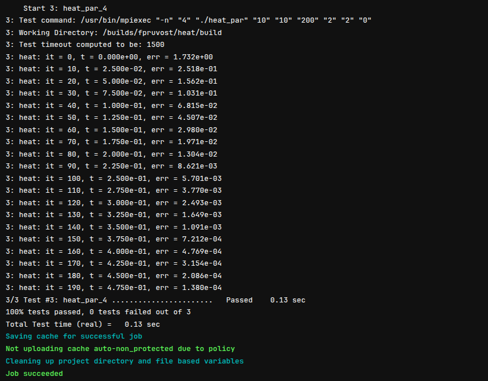Click the log line for it = 190
The width and height of the screenshot is (488, 381).
click(113, 288)
